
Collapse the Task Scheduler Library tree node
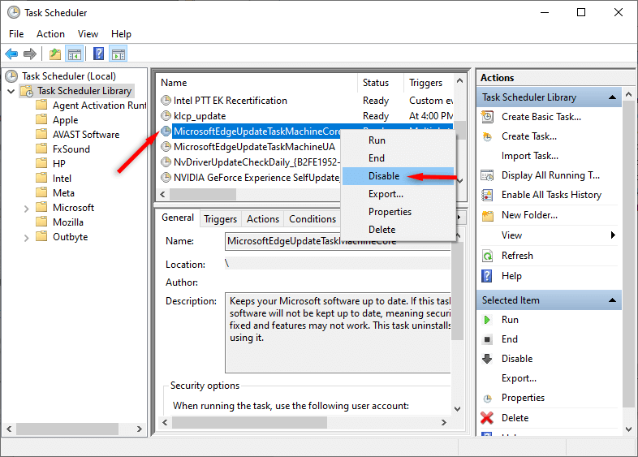pyautogui.click(x=11, y=91)
